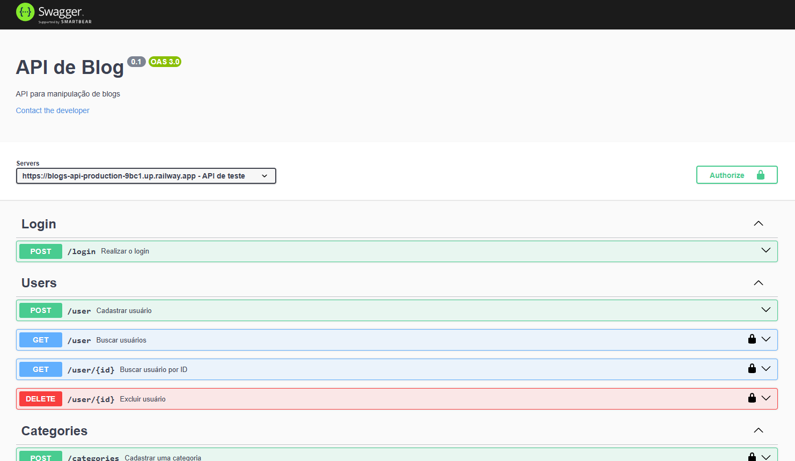Image resolution: width=795 pixels, height=461 pixels.
Task: Collapse the Login section
Action: coord(758,224)
